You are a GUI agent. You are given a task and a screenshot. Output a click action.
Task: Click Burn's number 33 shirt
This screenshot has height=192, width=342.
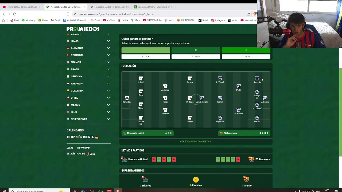141,91
